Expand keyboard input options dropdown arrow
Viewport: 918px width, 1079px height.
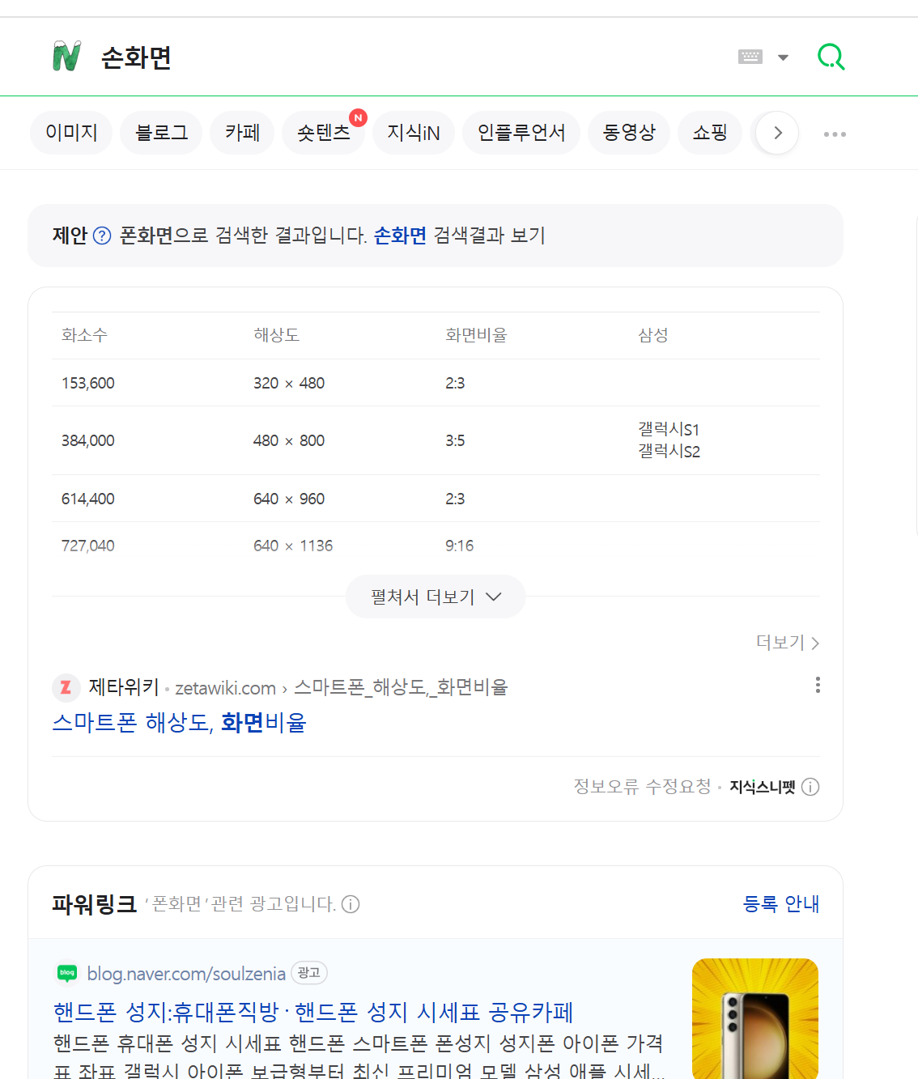click(783, 57)
